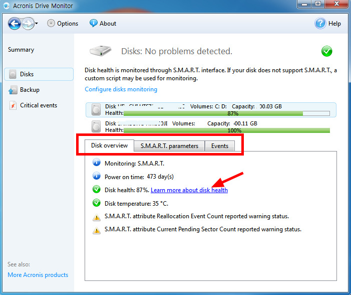The width and height of the screenshot is (351, 295).
Task: Go to Summary in the sidebar
Action: [21, 50]
